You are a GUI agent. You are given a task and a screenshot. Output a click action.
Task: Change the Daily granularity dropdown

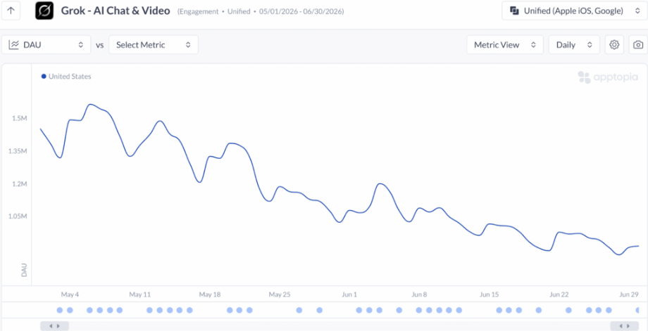pyautogui.click(x=574, y=44)
